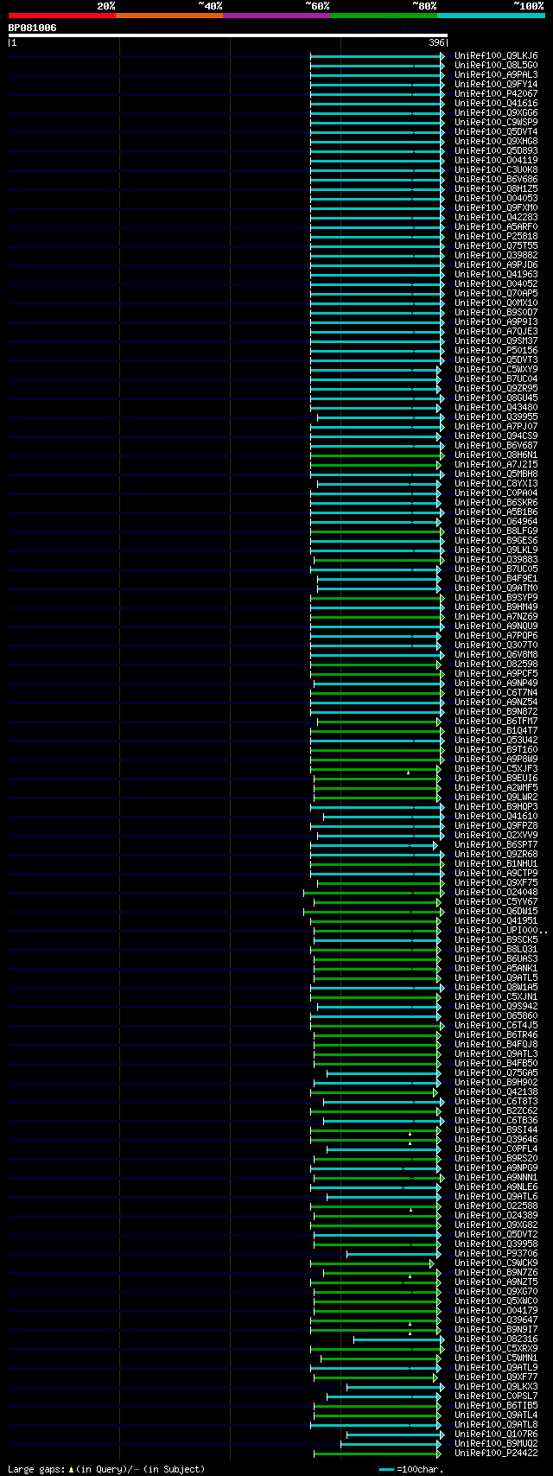This screenshot has width=553, height=1476.
Task: Open hit UniRef100_Q8H6N1
Action: (496, 455)
